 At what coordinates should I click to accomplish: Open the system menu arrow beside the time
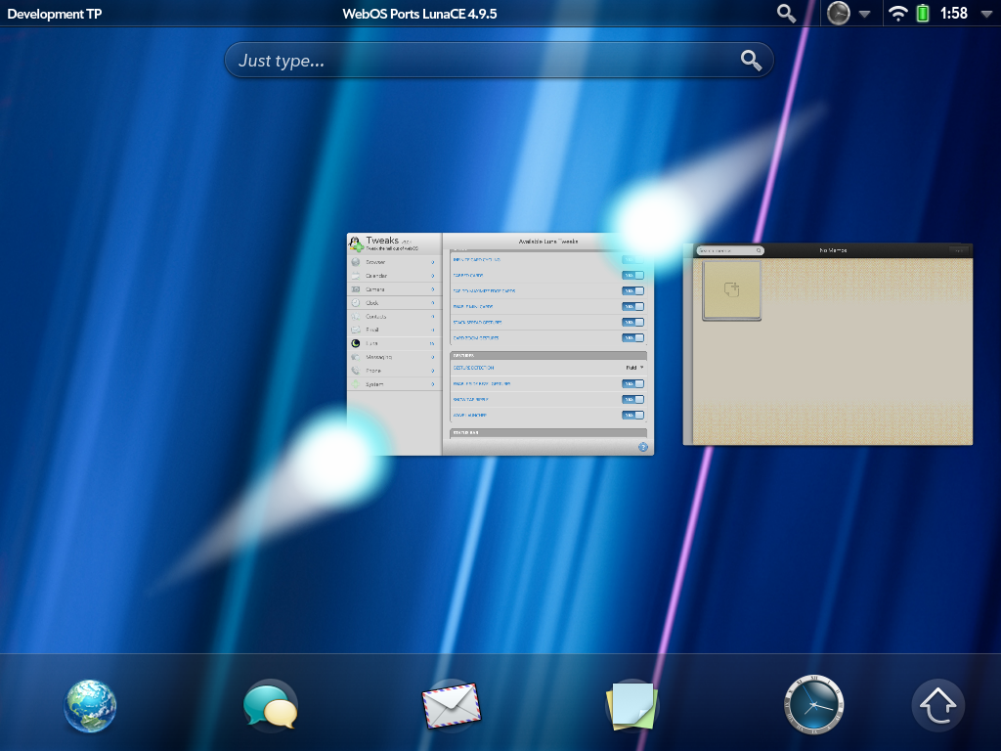click(x=984, y=14)
